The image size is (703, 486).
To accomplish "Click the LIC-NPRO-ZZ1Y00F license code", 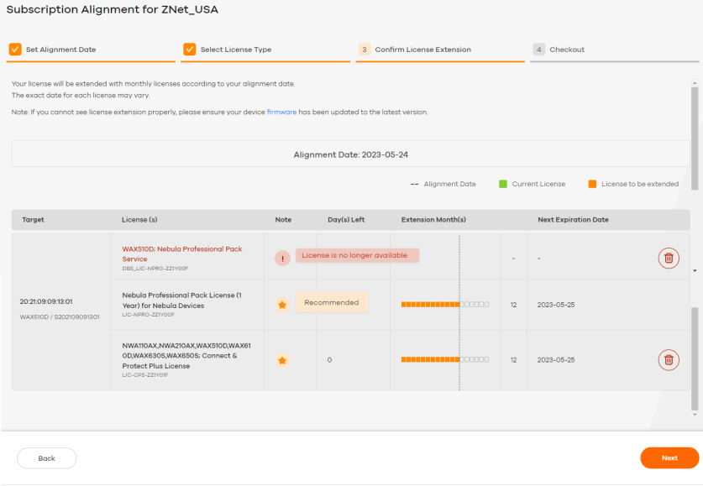I will click(149, 315).
